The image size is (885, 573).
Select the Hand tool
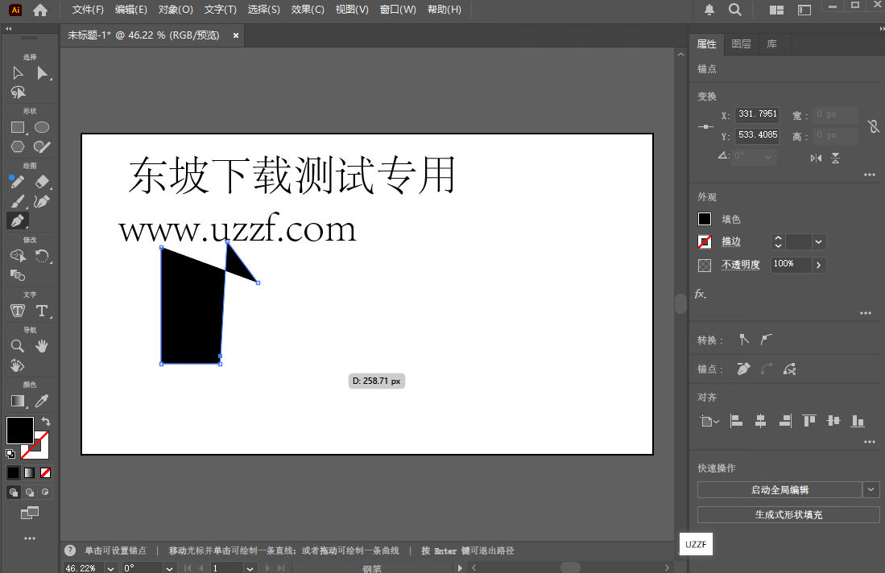(x=40, y=345)
